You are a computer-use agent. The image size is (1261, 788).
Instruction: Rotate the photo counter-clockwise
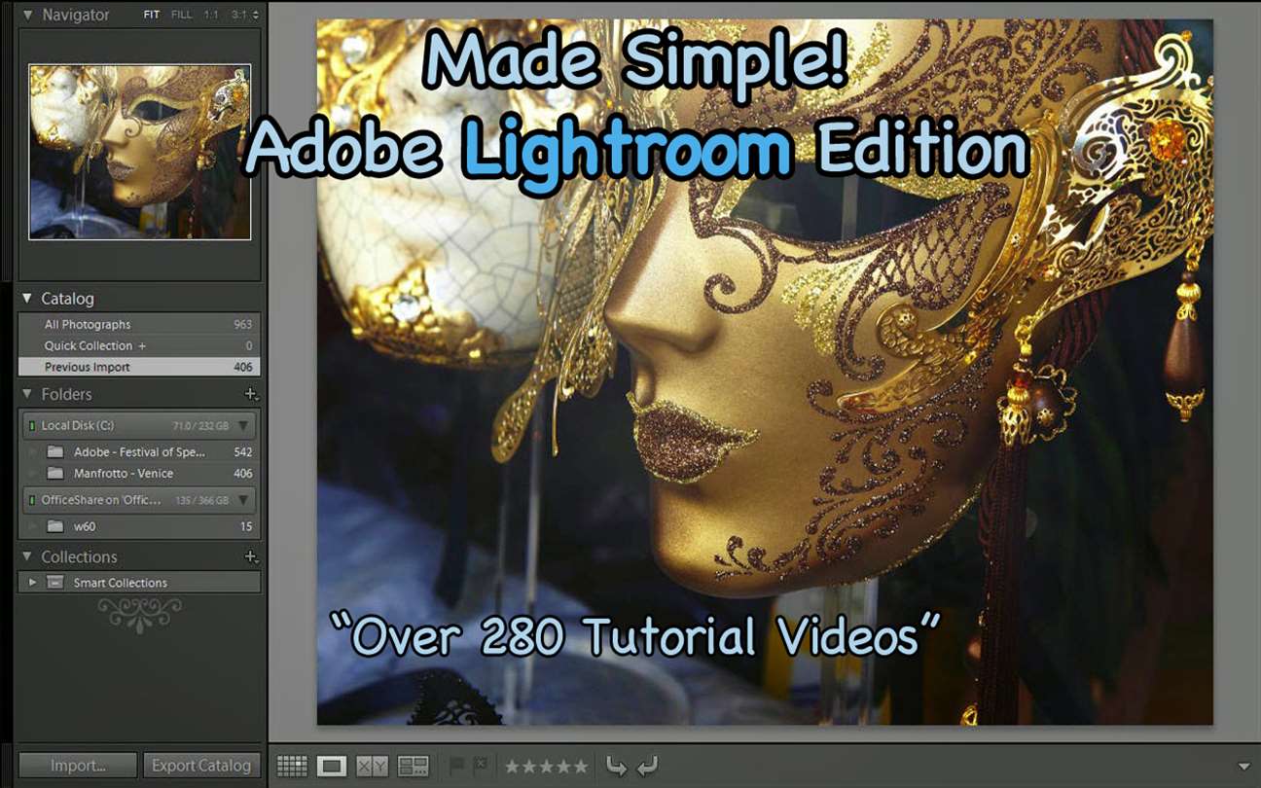click(616, 766)
